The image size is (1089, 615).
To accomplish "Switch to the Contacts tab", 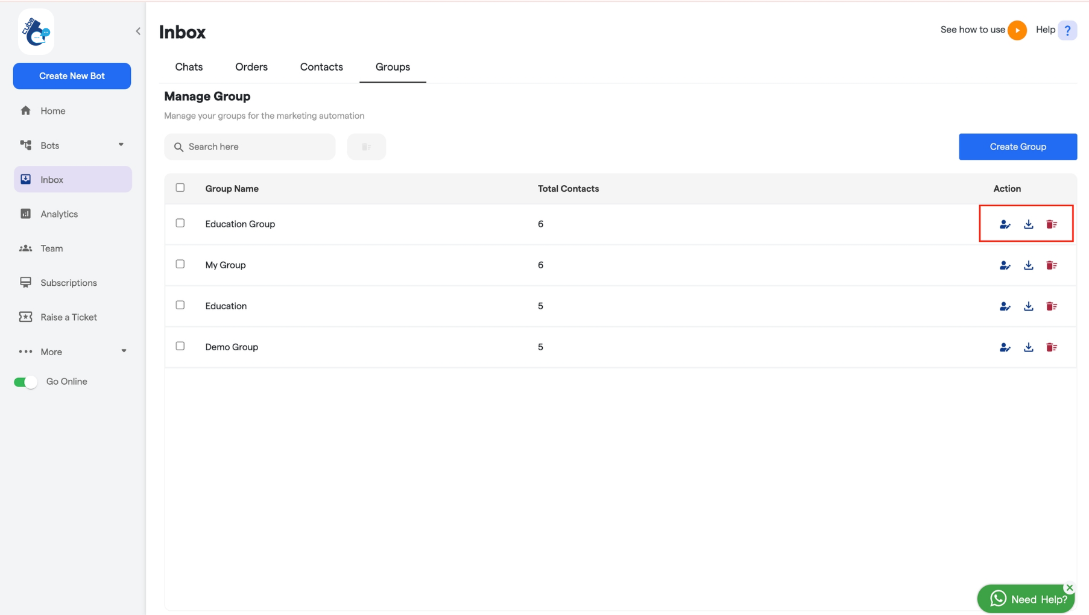I will (321, 67).
